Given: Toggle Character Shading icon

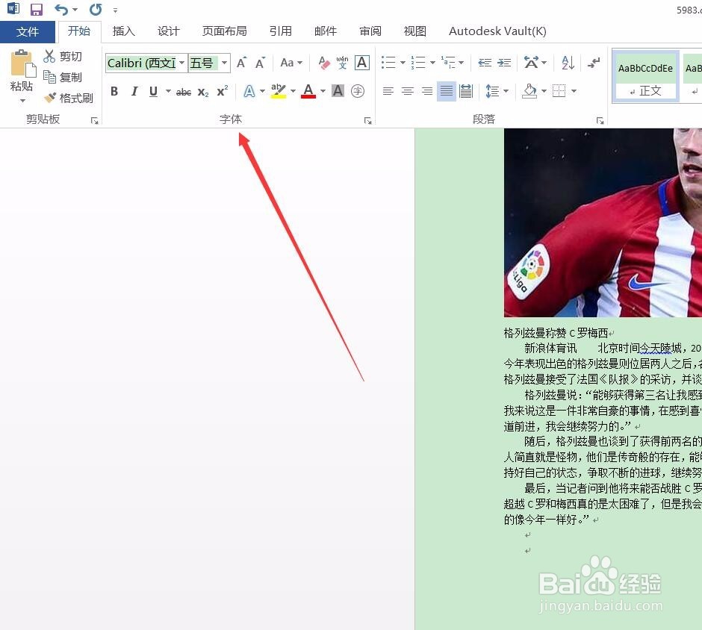Looking at the screenshot, I should coord(338,91).
